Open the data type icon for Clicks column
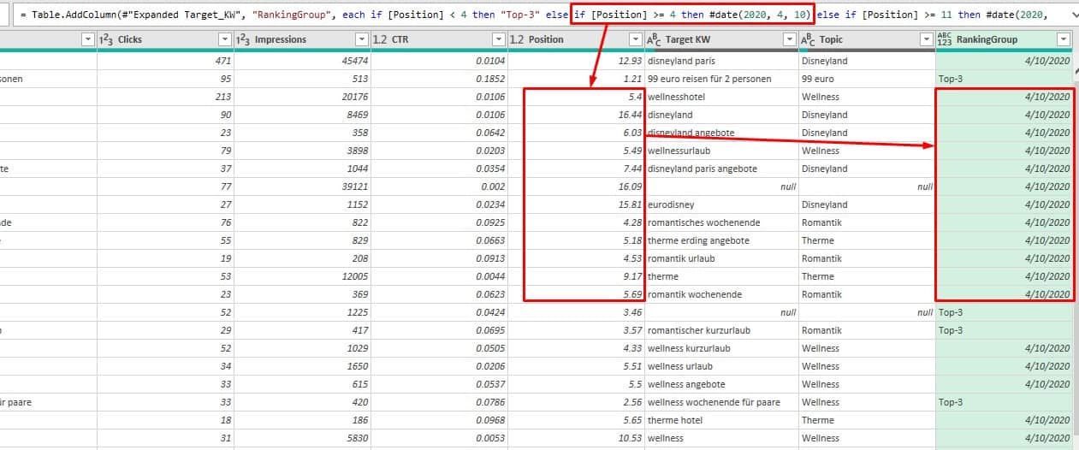This screenshot has width=1079, height=450. click(107, 39)
